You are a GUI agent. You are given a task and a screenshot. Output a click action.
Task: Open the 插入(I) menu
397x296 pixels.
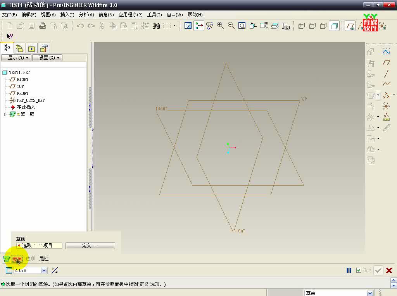[67, 15]
